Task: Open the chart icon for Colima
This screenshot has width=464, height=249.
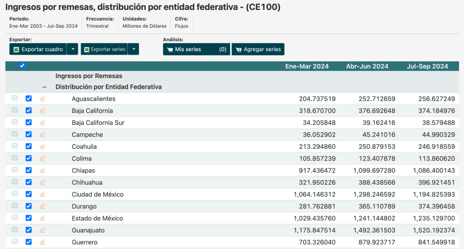Action: (42, 158)
